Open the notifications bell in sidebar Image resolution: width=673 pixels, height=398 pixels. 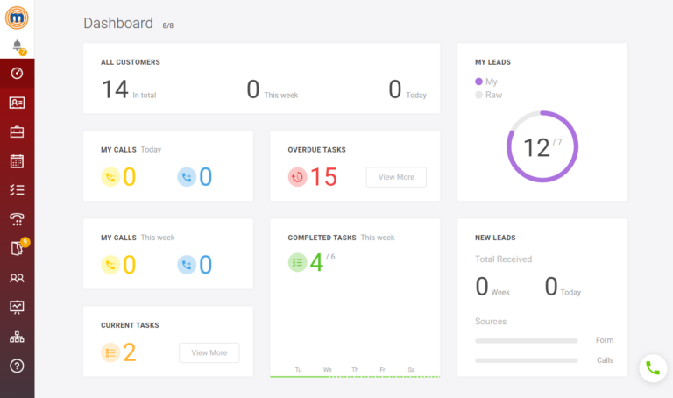[x=17, y=46]
